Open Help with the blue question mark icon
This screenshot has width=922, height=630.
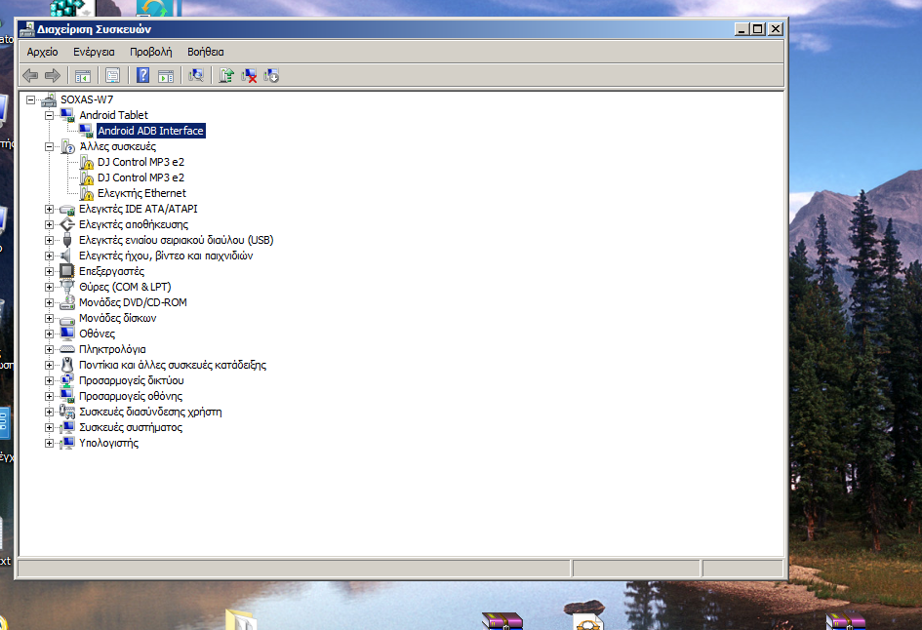pos(142,75)
